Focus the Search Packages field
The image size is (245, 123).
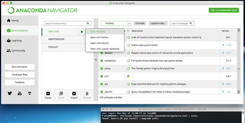point(182,23)
